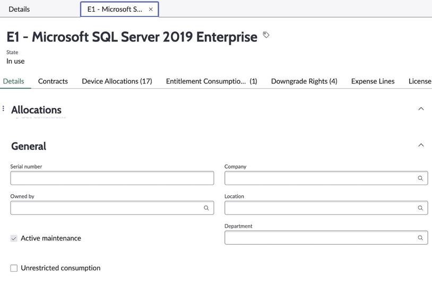The height and width of the screenshot is (285, 432).
Task: Click the record title E1 - Microsoft SQL Server 2019 Enterprise
Action: pos(132,37)
